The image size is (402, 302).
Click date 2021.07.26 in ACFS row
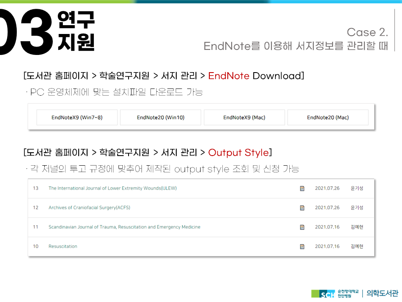[327, 208]
